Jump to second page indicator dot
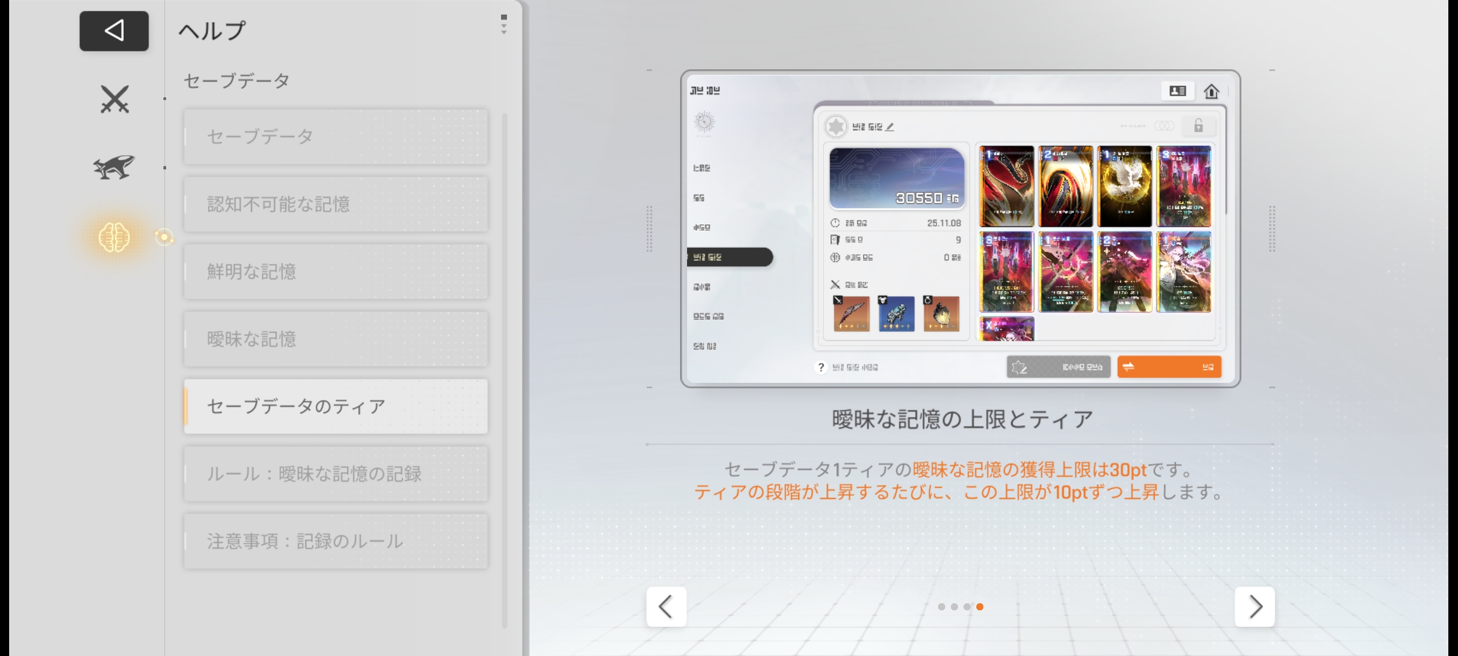Viewport: 1458px width, 656px height. (954, 607)
